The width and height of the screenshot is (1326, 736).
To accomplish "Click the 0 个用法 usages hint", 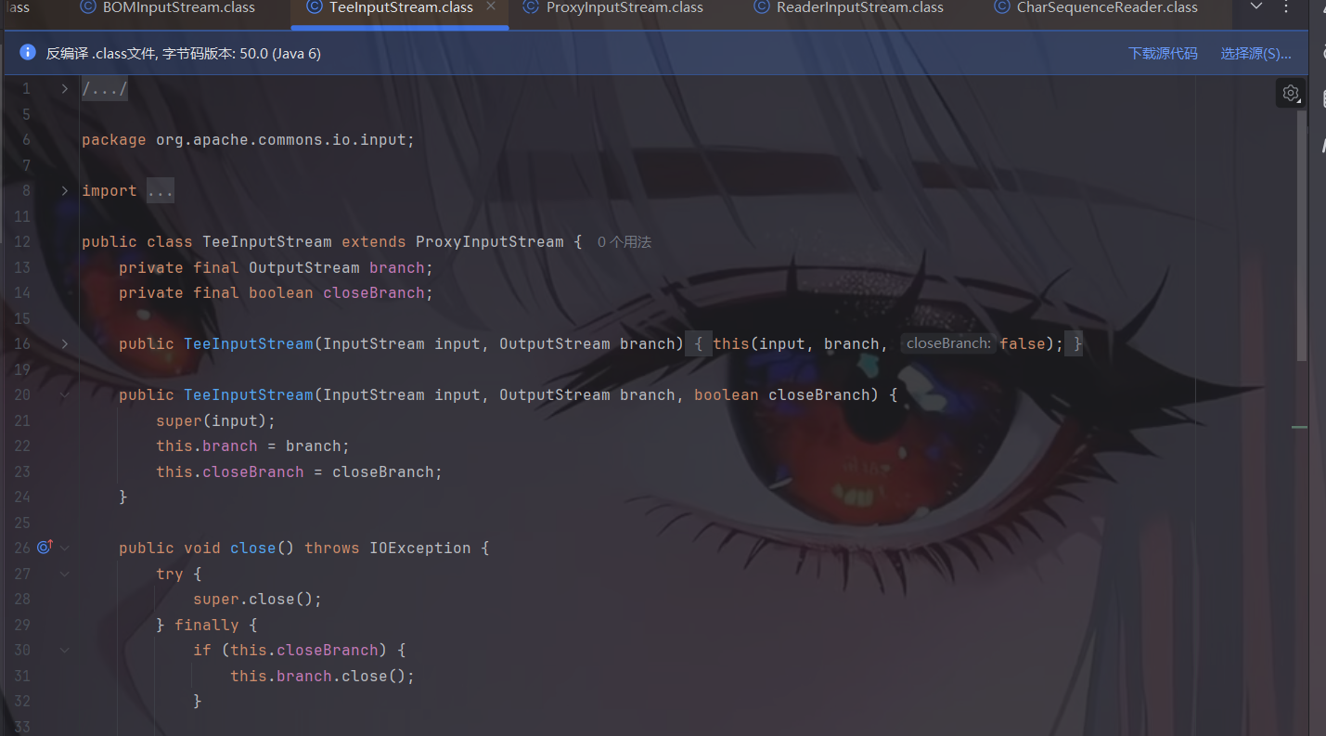I will point(624,242).
